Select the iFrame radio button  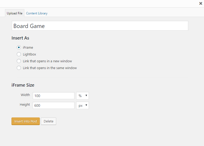point(19,47)
